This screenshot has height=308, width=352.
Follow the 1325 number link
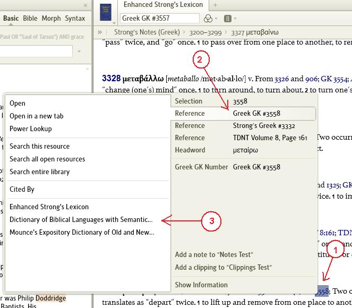pyautogui.click(x=333, y=185)
